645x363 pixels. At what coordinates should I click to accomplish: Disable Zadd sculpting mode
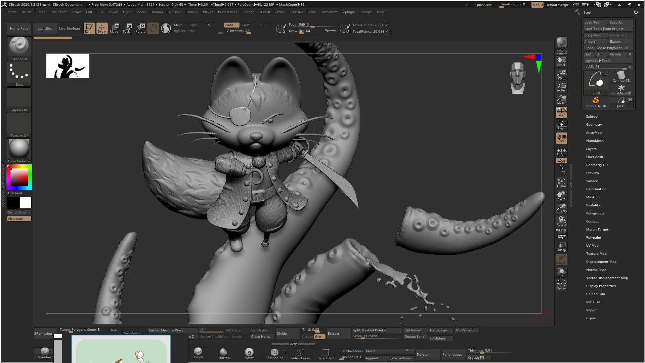(231, 25)
